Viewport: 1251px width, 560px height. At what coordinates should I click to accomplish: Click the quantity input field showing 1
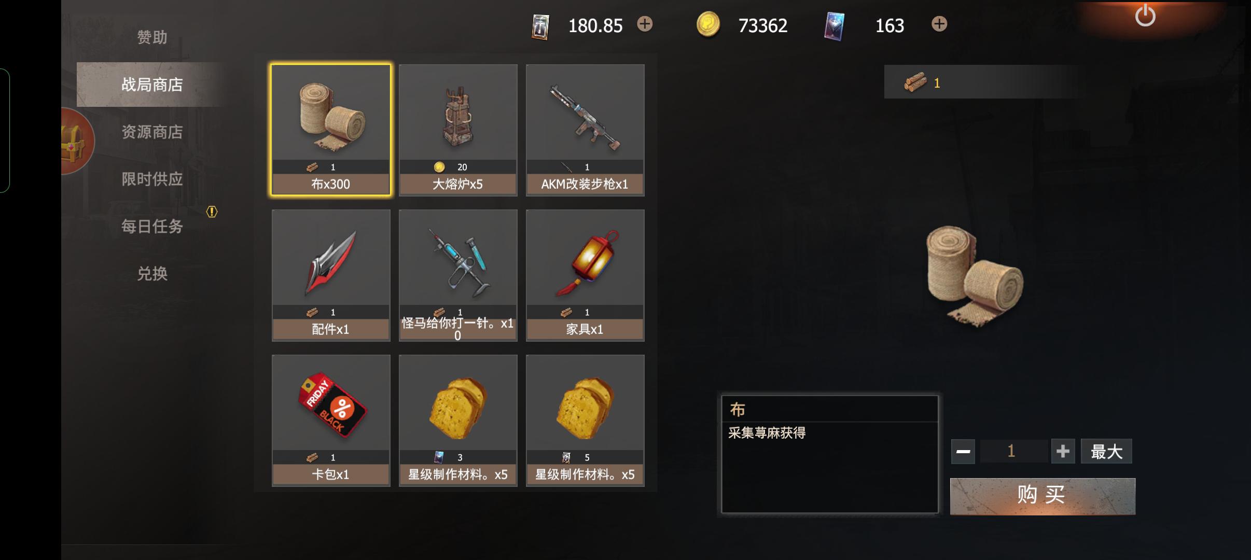[x=1012, y=451]
